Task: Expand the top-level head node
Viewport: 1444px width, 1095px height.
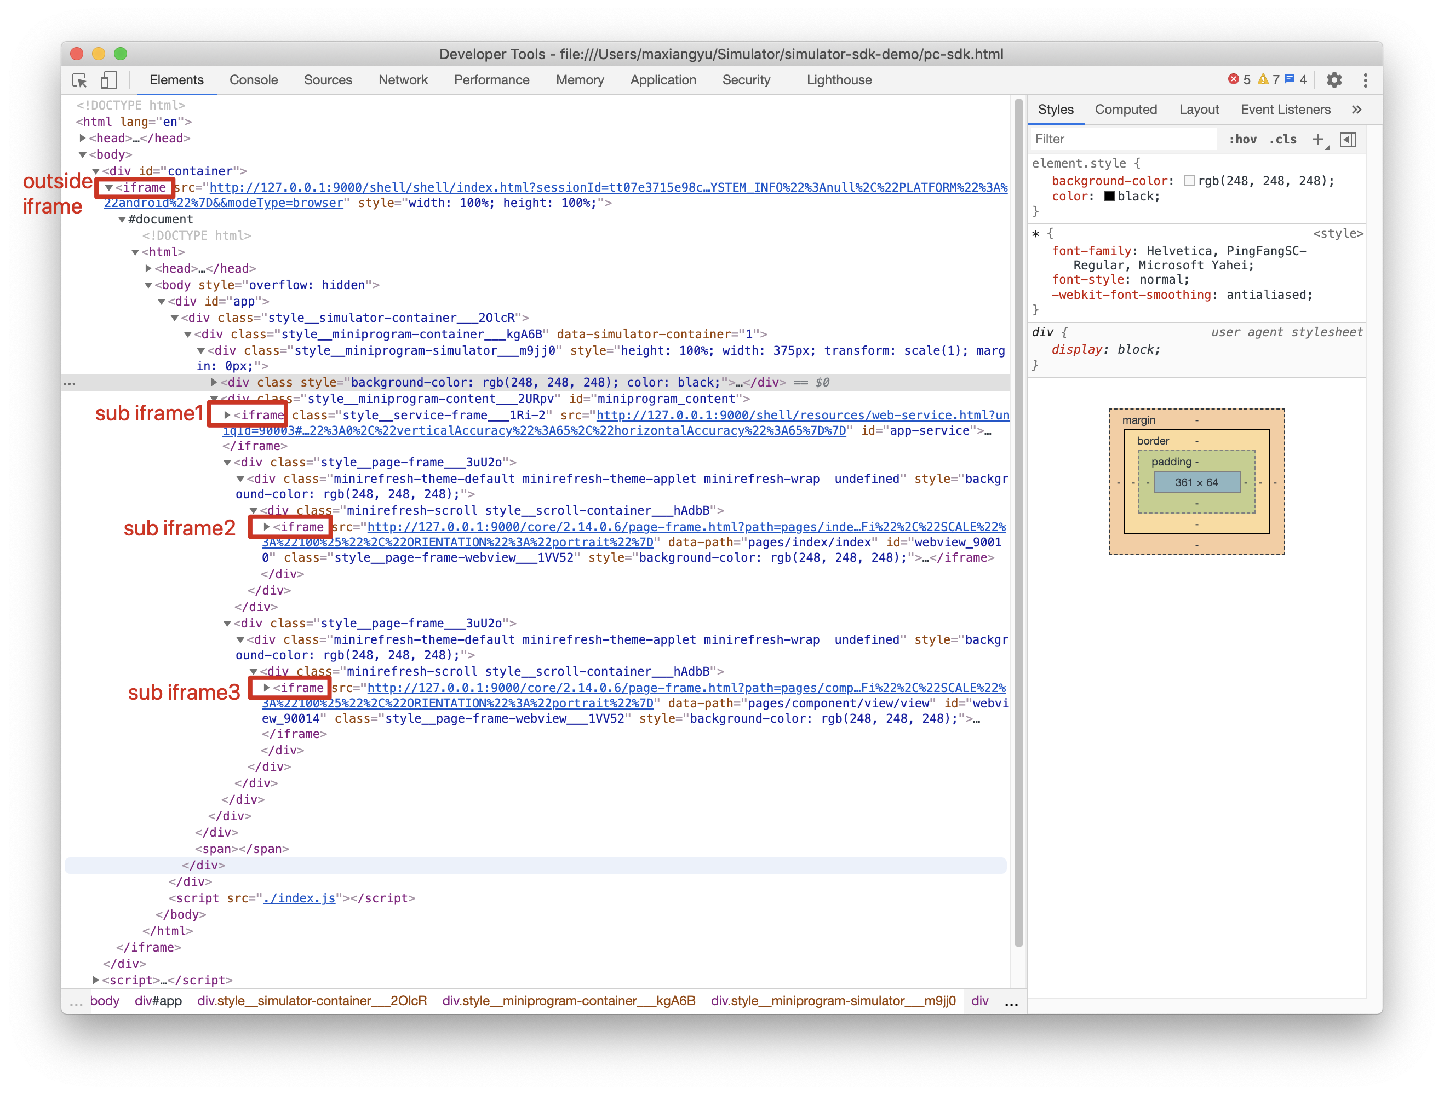Action: tap(82, 139)
